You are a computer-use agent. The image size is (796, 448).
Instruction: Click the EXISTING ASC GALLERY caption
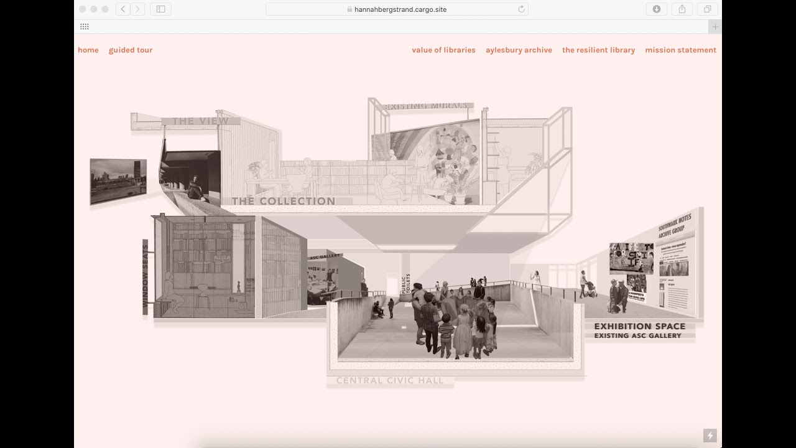tap(637, 336)
